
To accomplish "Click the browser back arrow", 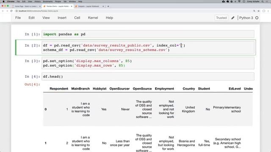I will (3, 11).
